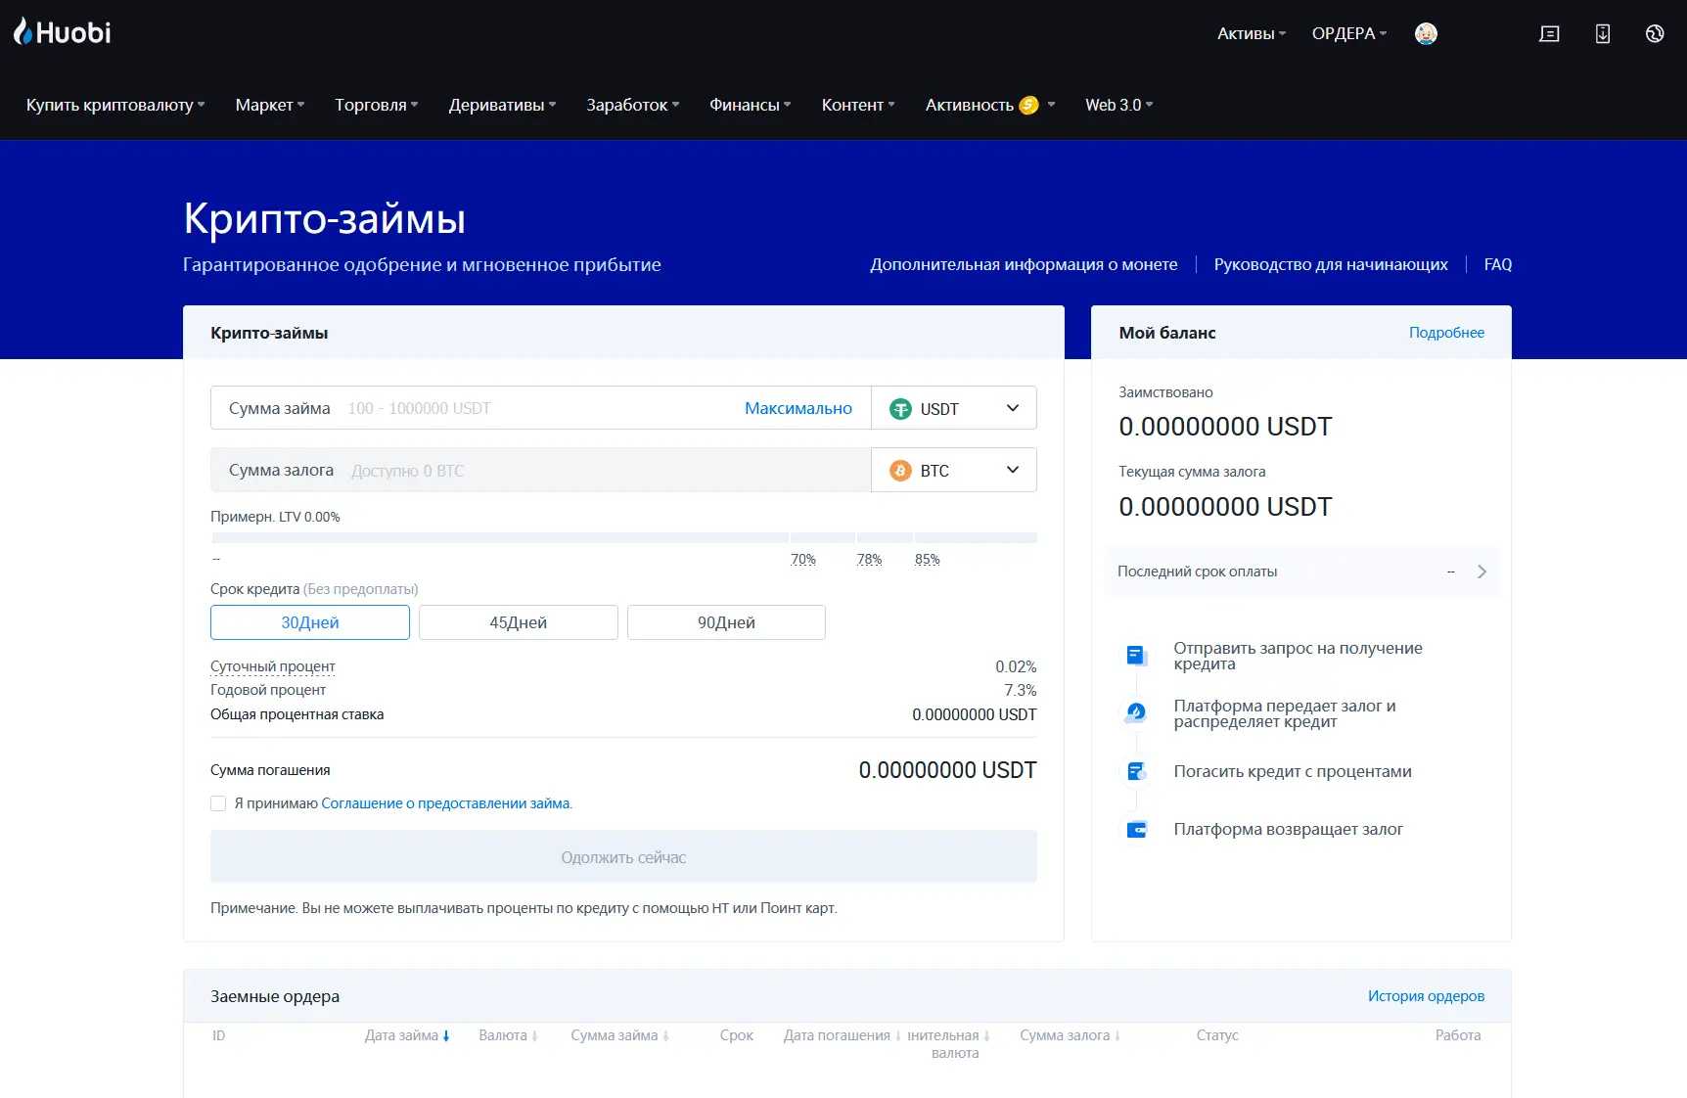Click the Максимально link
The width and height of the screenshot is (1687, 1098).
[x=798, y=408]
